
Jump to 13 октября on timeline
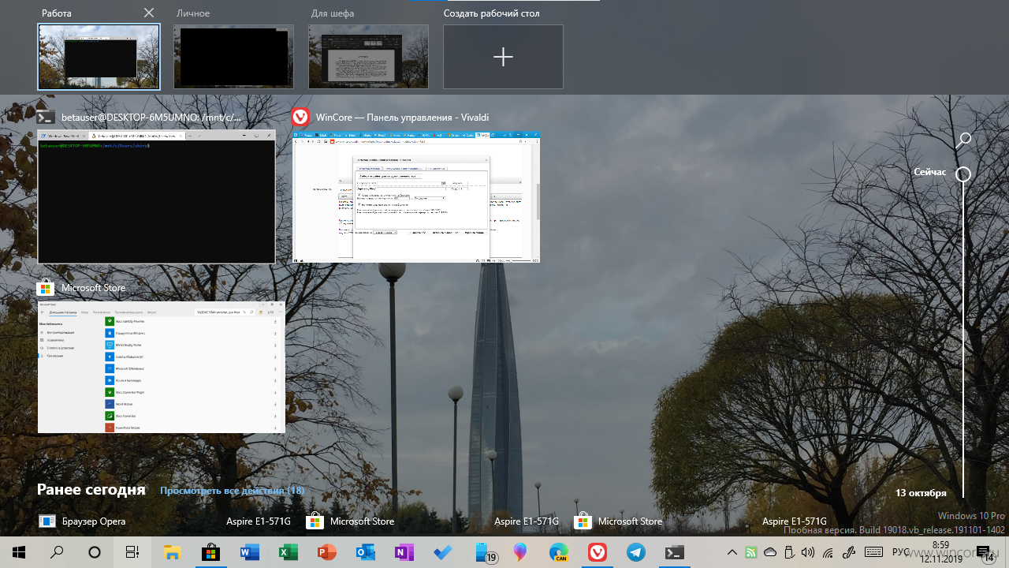click(x=921, y=493)
